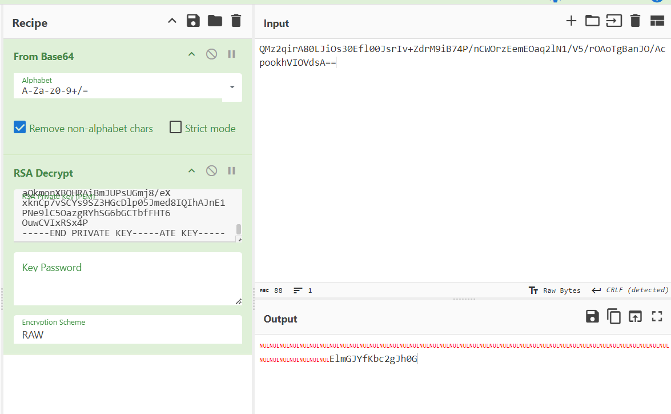Open folder as input
Image resolution: width=671 pixels, height=414 pixels.
tap(592, 21)
